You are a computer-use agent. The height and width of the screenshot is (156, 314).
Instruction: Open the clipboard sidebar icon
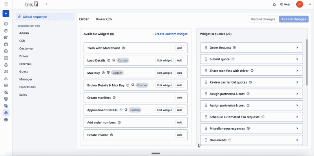6,31
